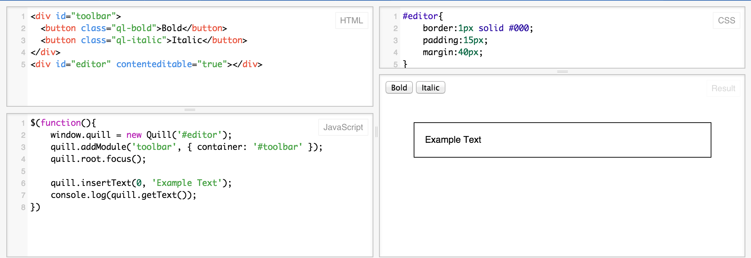
Task: Grab the vertical handle between left and right panes
Action: (376, 132)
